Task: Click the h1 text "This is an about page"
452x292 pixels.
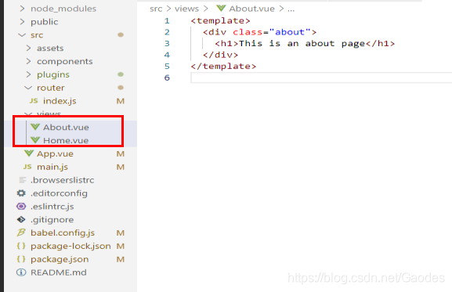Action: 302,44
